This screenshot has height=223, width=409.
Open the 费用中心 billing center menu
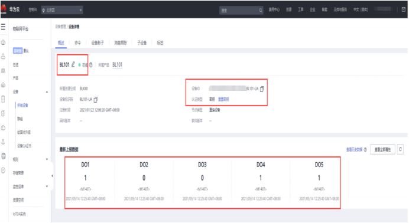[x=274, y=9]
